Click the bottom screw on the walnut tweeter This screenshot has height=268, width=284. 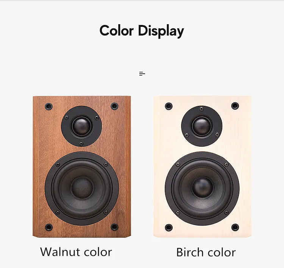(81, 144)
